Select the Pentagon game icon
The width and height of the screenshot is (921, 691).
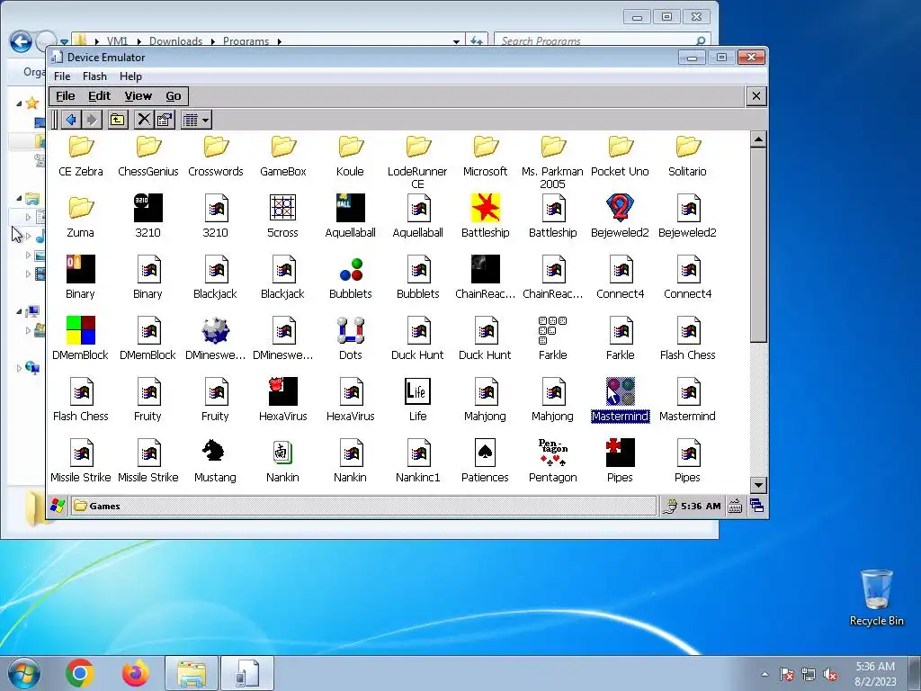(553, 453)
